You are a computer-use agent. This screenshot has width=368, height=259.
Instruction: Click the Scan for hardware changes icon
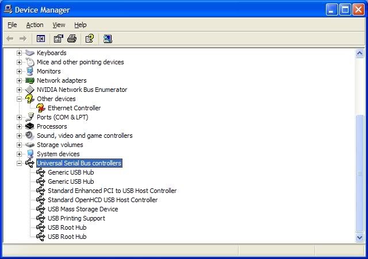(108, 38)
